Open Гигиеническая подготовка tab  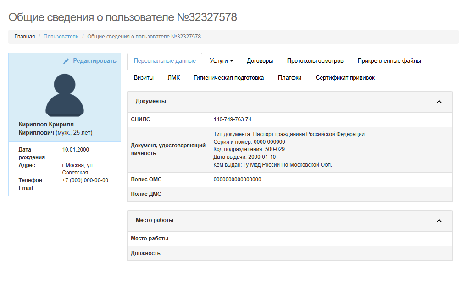tap(228, 78)
